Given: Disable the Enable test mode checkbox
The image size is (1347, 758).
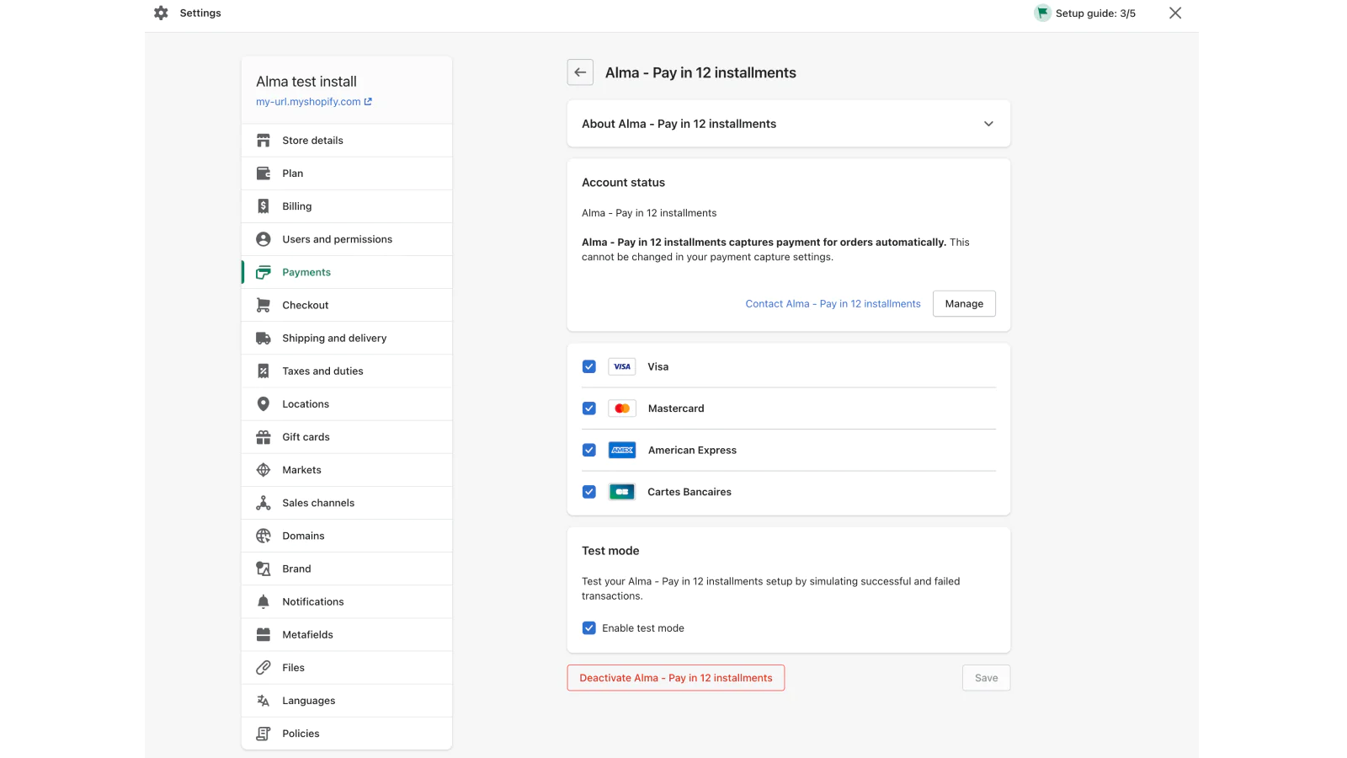Looking at the screenshot, I should point(589,628).
